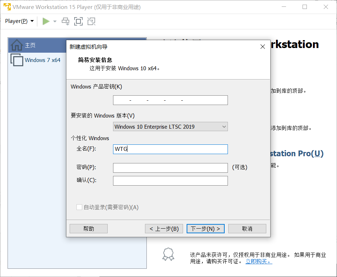Screen dimensions: 337x277
Task: Click the Unity mode toolbar icon
Action: [x=92, y=21]
